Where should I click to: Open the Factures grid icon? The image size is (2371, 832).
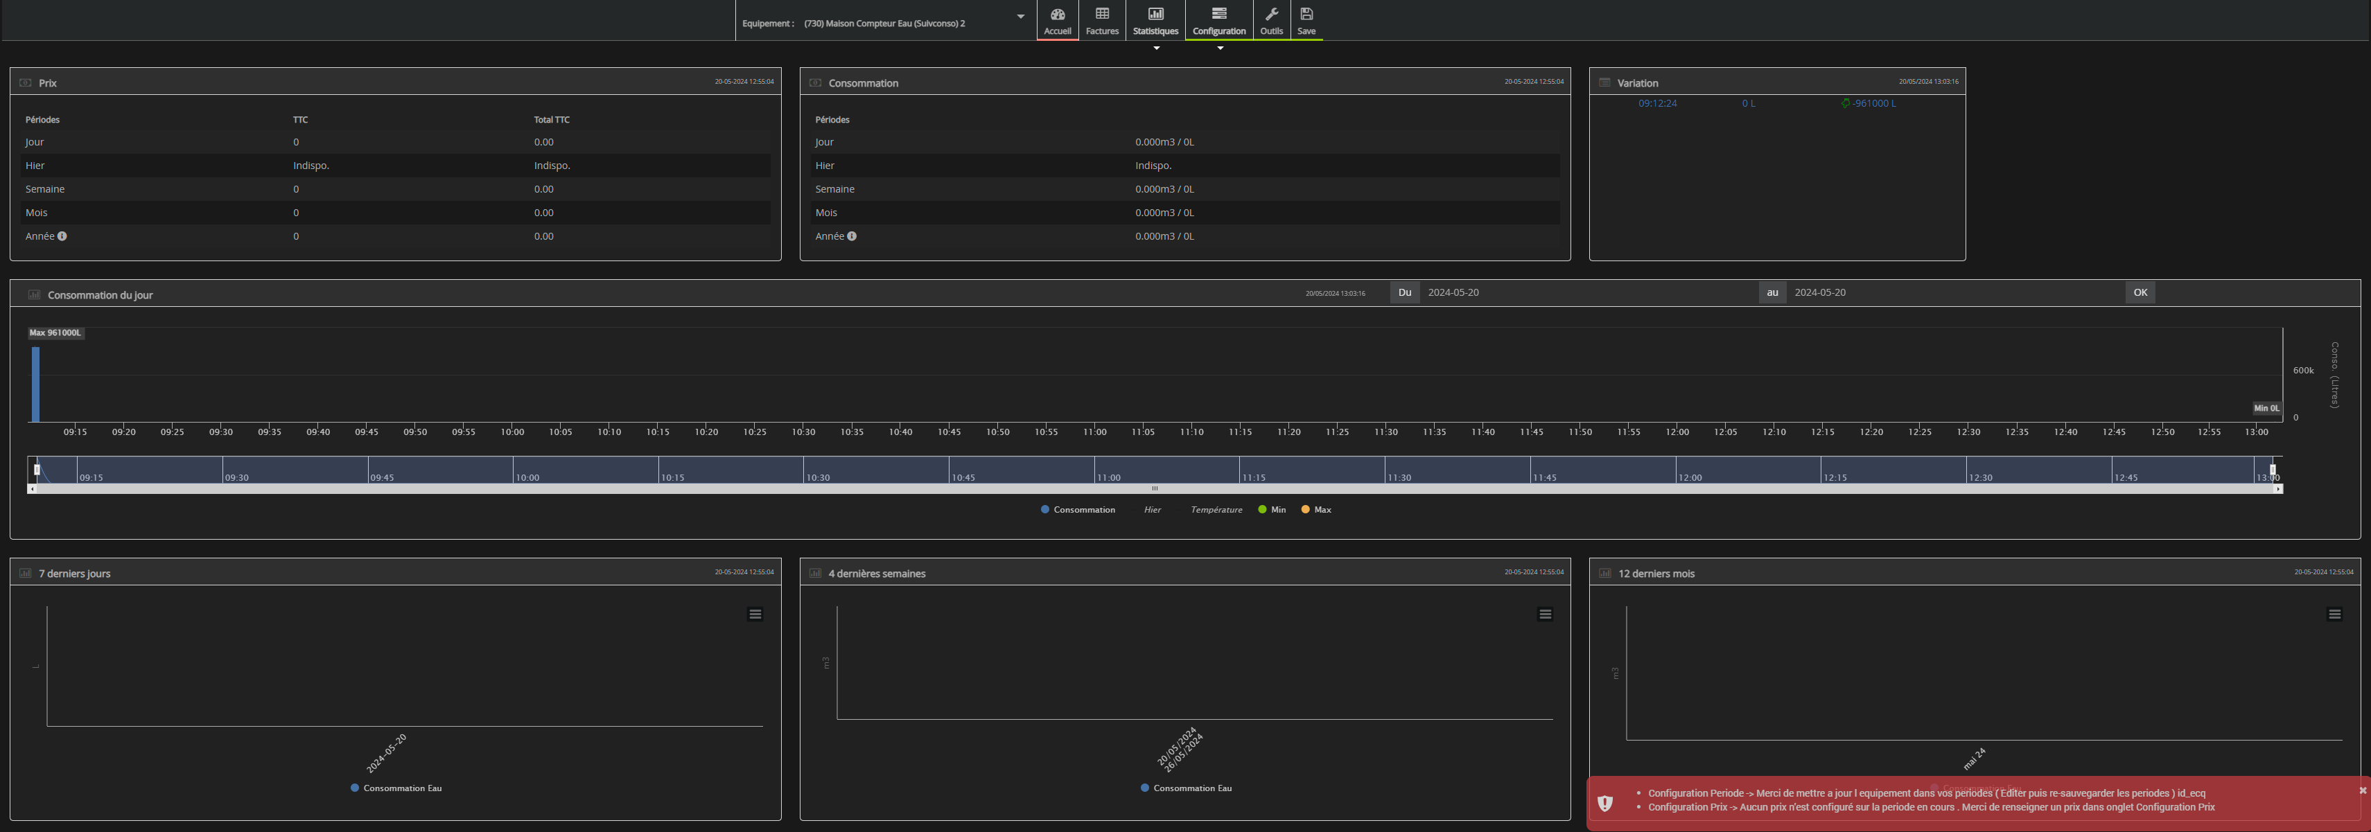point(1102,20)
